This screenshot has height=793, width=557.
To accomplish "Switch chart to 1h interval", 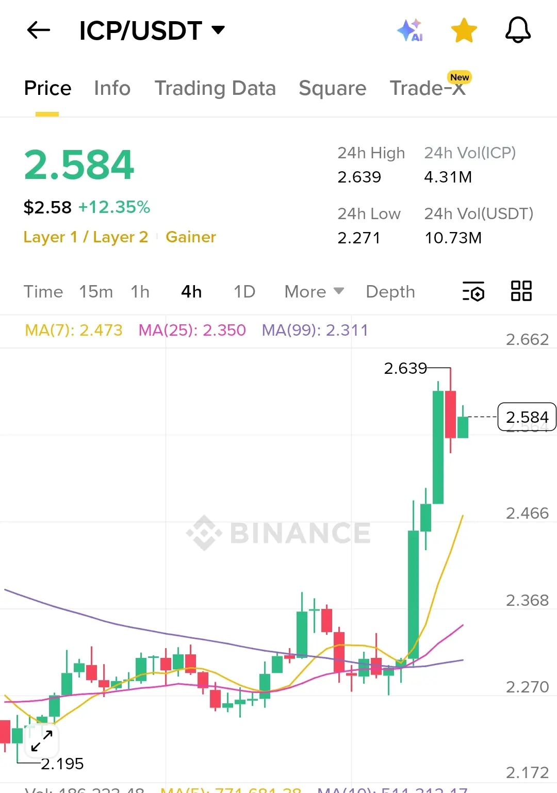I will point(140,291).
